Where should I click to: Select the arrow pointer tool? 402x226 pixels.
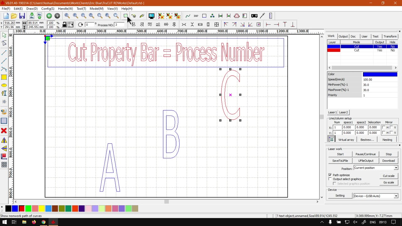(x=4, y=35)
